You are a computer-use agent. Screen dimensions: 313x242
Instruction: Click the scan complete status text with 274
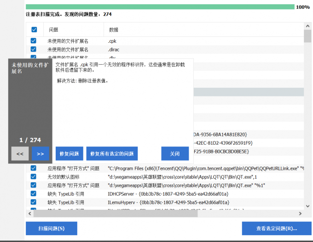coord(69,14)
